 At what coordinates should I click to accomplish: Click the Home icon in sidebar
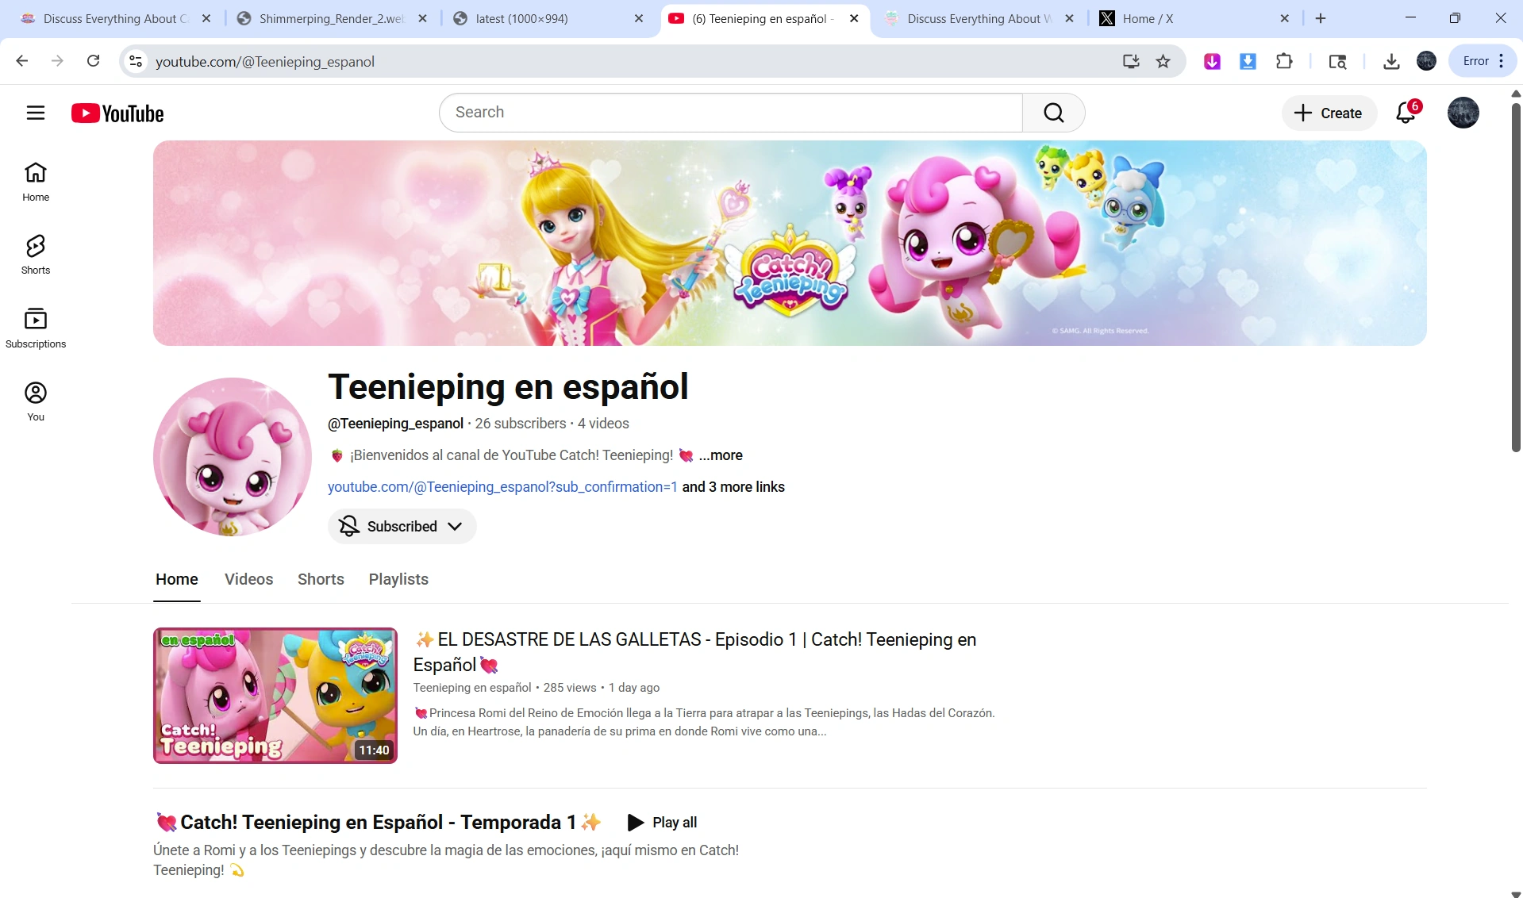35,181
